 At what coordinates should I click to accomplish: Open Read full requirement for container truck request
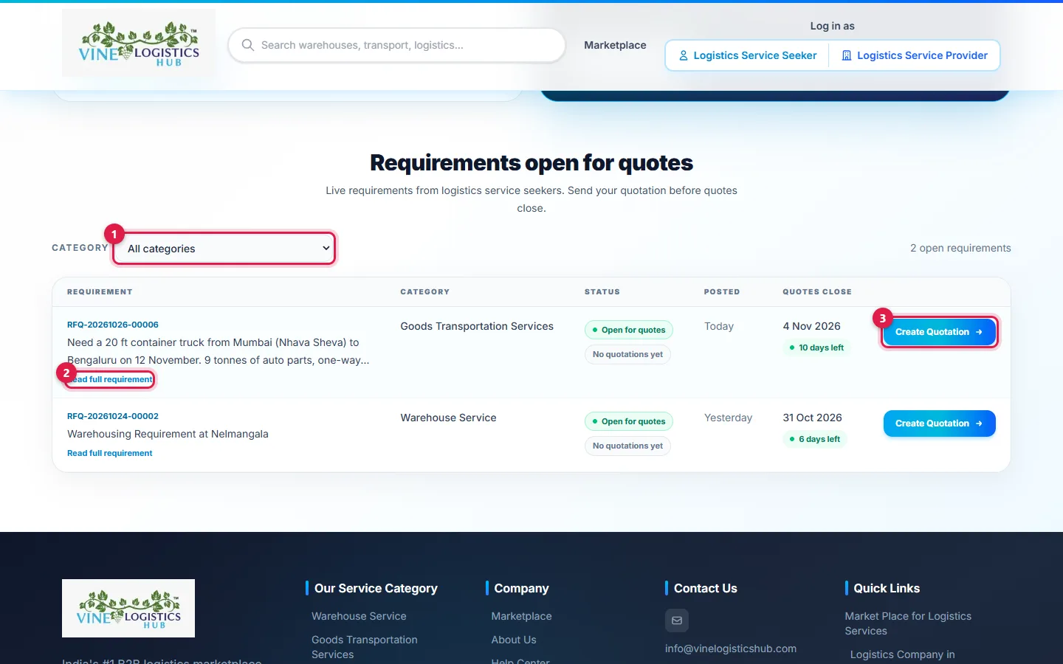click(110, 379)
